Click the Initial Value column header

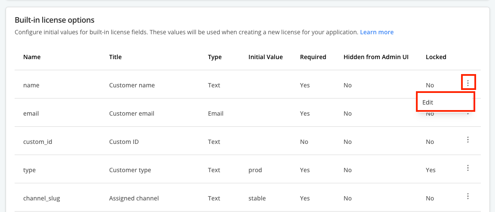pos(265,57)
